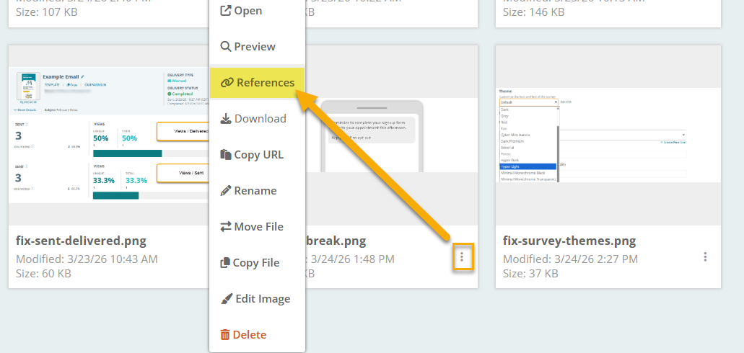Screen dimensions: 744x353
Task: Click the Copy URL clipboard icon
Action: coord(226,155)
